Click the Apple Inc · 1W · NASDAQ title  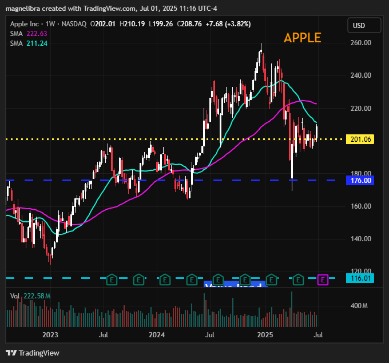[x=49, y=24]
